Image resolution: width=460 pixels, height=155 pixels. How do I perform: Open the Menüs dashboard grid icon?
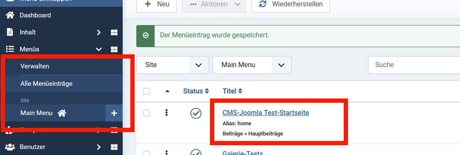click(114, 49)
